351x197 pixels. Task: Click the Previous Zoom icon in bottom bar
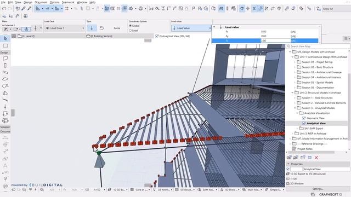tap(14, 190)
